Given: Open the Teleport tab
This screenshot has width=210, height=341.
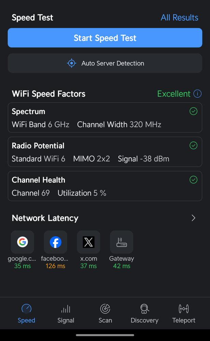Looking at the screenshot, I should pos(184,314).
